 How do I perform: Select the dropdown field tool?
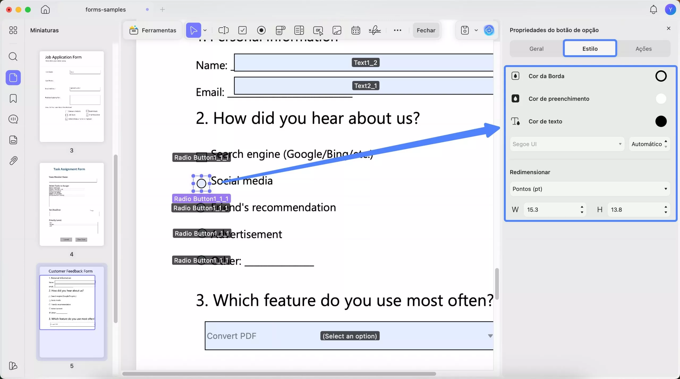tap(280, 30)
